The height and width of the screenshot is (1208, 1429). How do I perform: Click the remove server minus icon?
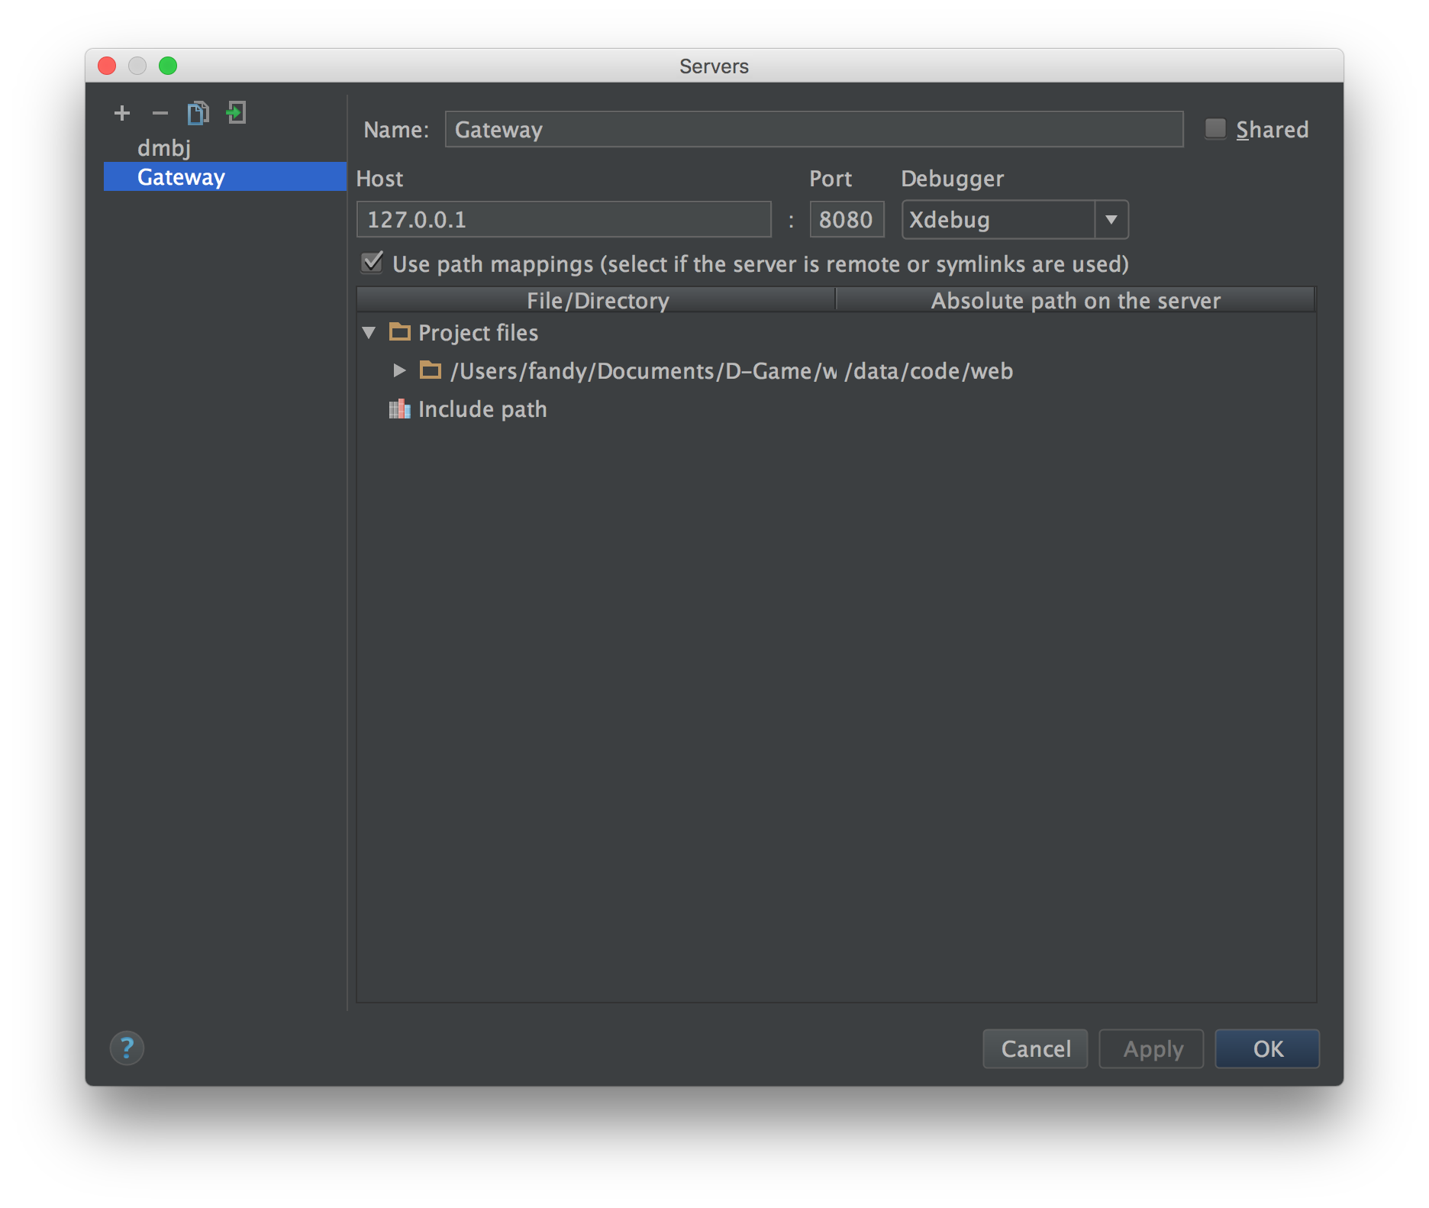click(160, 114)
